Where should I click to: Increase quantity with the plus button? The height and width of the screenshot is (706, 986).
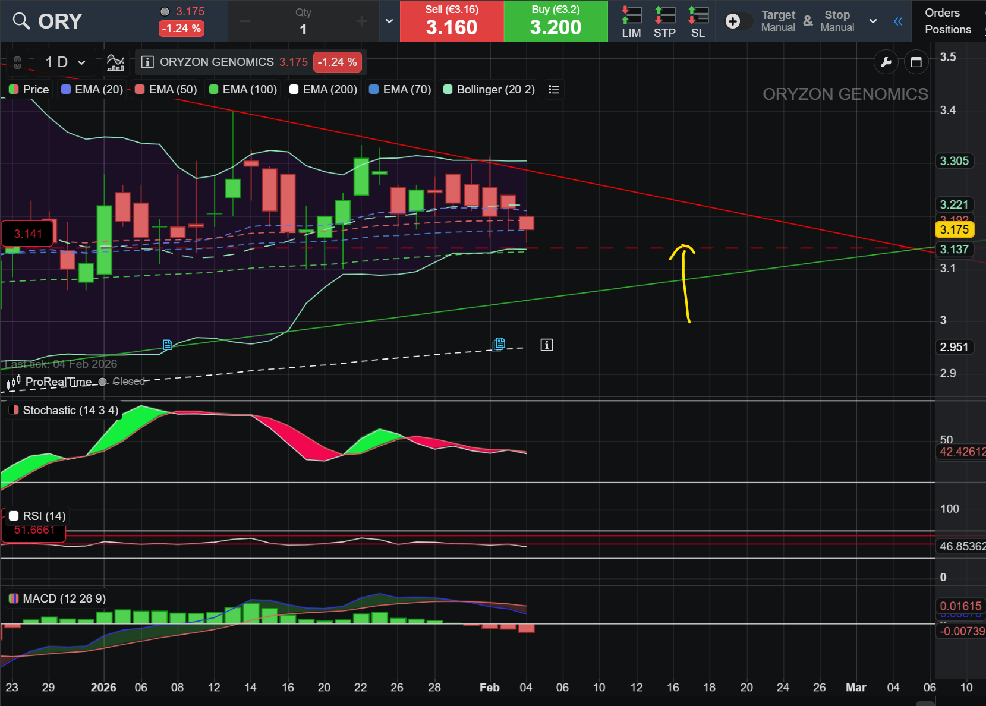[x=361, y=21]
